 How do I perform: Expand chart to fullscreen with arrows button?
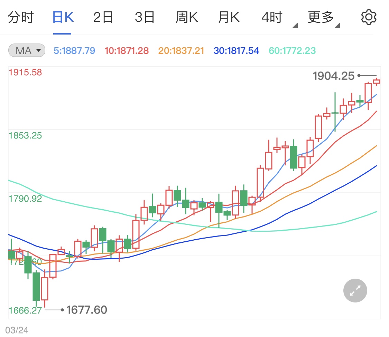tap(355, 290)
